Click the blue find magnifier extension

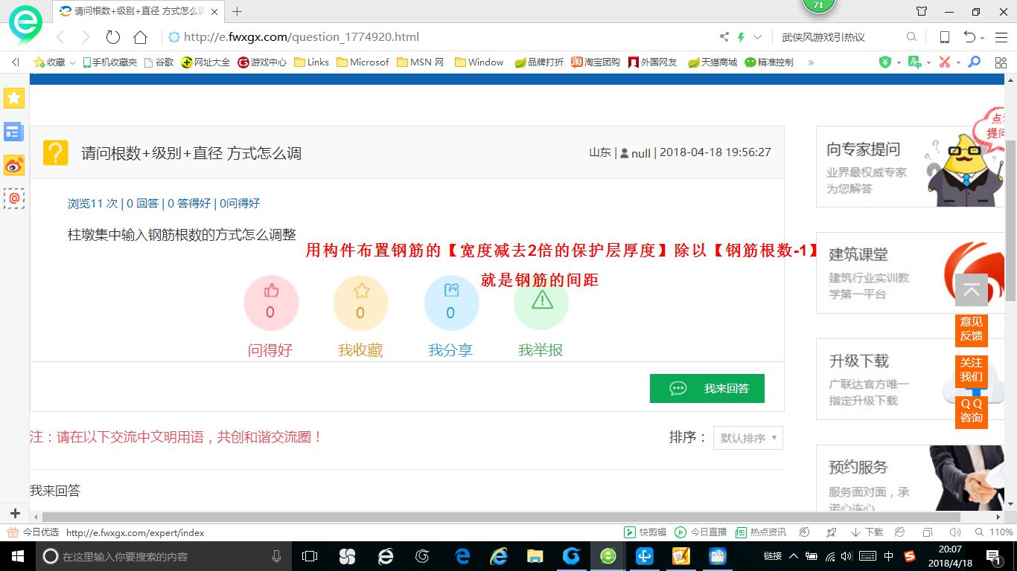[x=974, y=62]
